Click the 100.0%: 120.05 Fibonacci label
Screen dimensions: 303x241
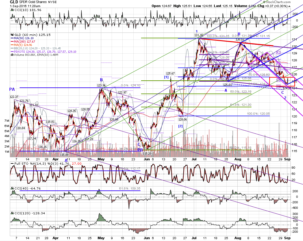pyautogui.click(x=258, y=114)
